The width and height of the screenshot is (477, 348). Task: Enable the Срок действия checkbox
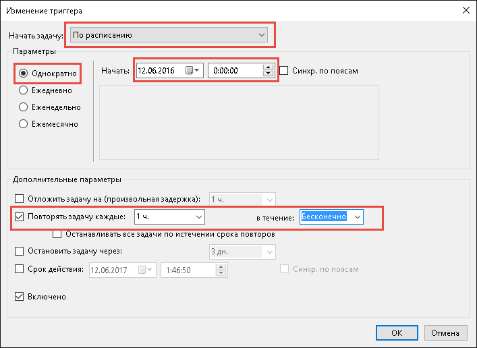pos(19,269)
